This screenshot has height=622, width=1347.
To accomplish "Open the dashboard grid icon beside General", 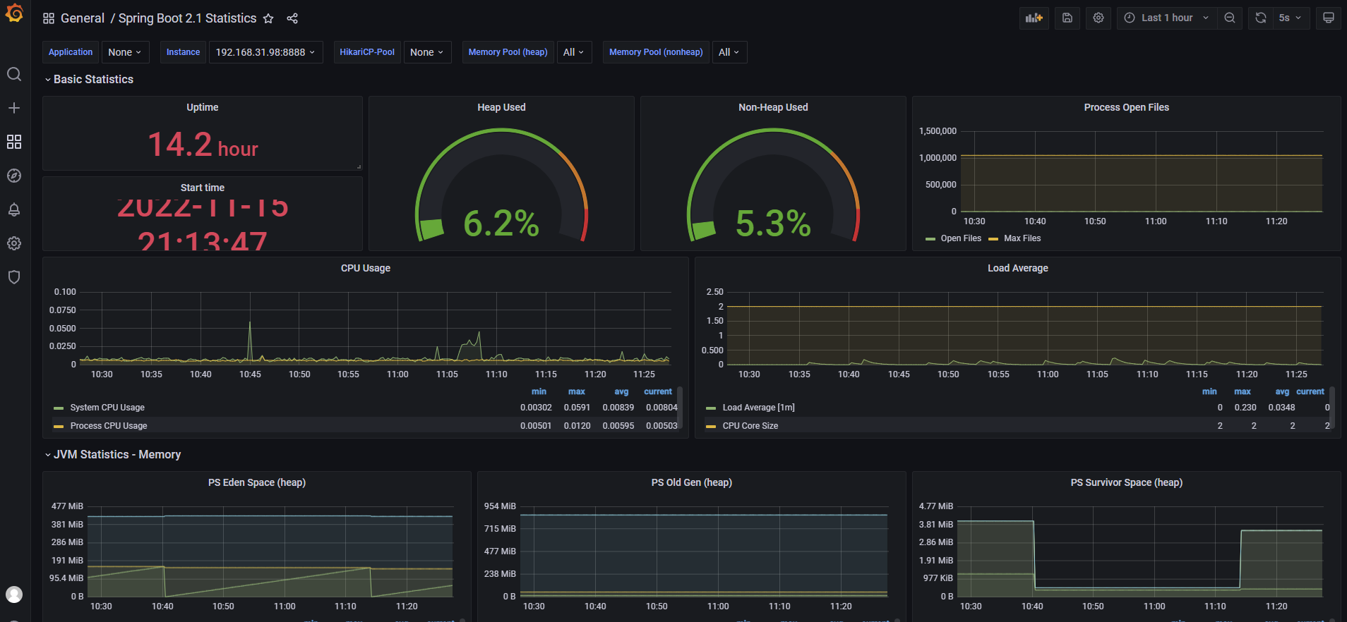I will (49, 18).
